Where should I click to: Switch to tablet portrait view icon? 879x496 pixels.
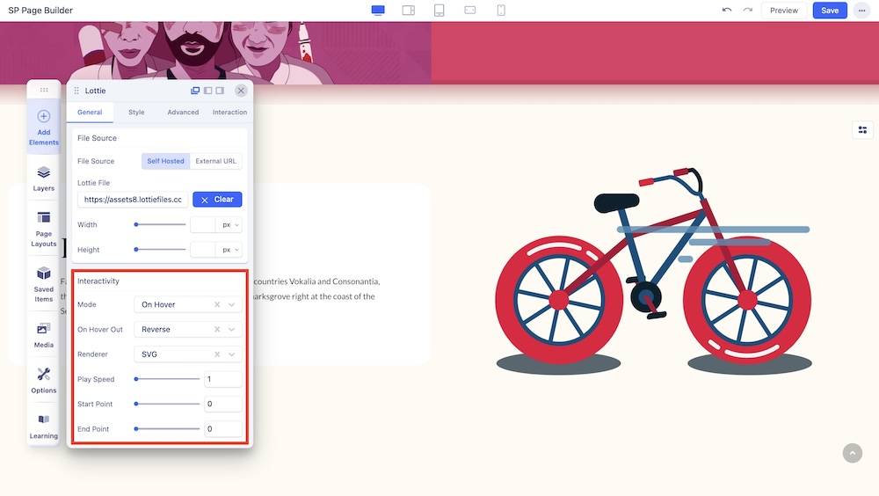pyautogui.click(x=439, y=10)
